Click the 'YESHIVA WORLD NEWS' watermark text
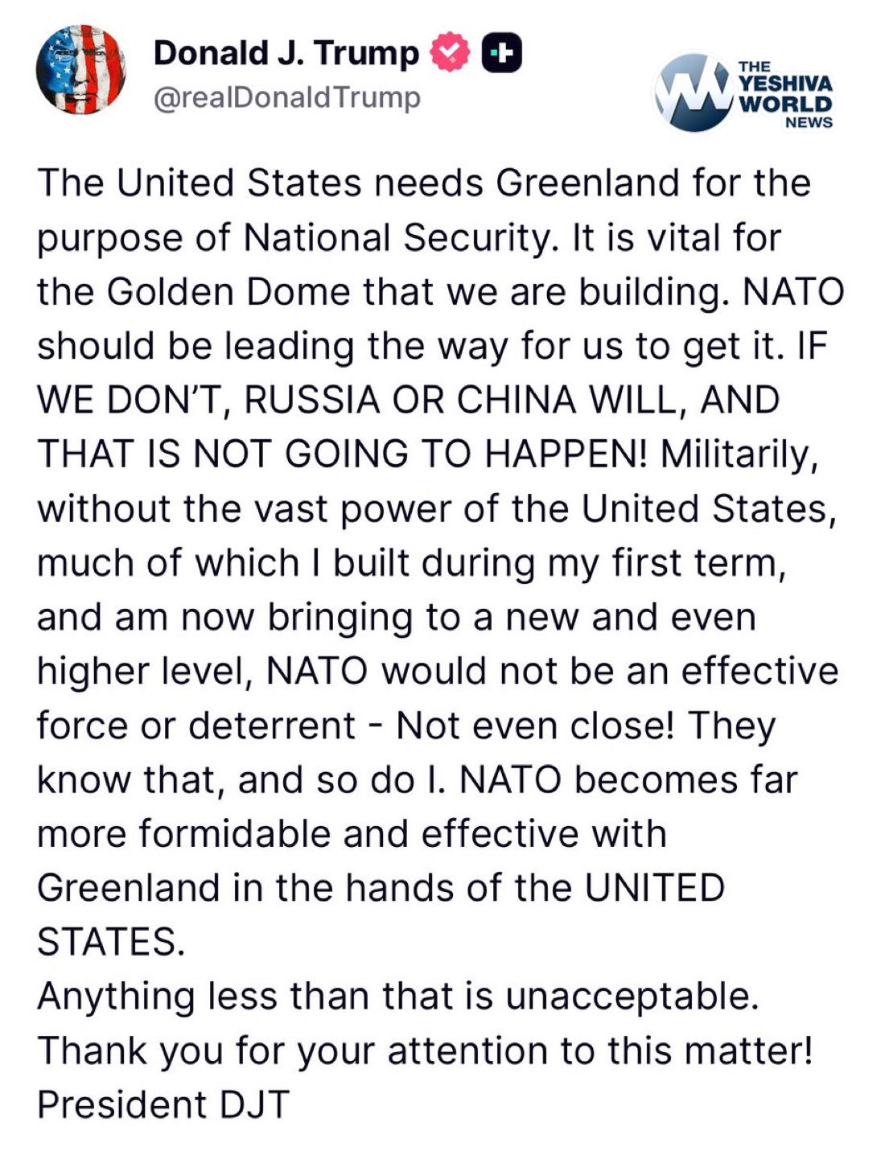Viewport: 885px width, 1151px height. point(784,94)
